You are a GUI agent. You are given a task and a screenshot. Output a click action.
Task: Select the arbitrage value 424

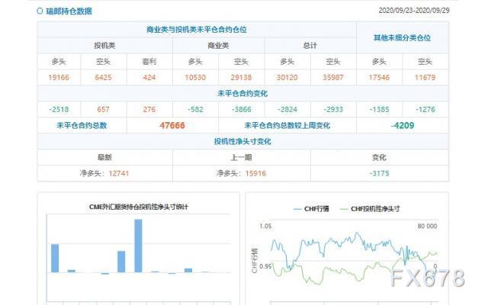coord(149,78)
